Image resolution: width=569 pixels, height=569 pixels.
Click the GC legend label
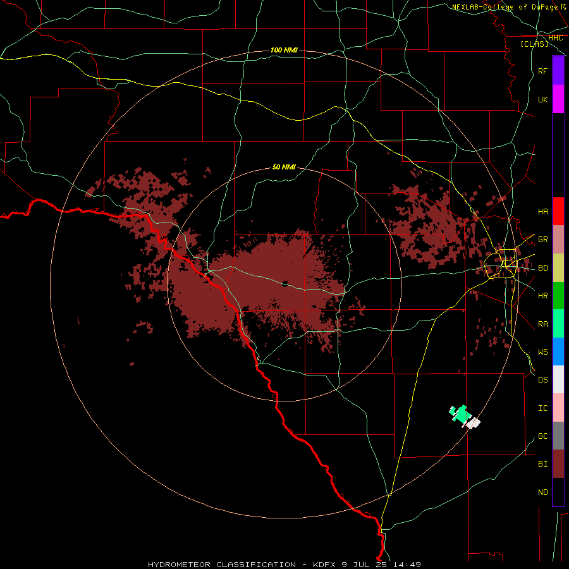point(543,436)
